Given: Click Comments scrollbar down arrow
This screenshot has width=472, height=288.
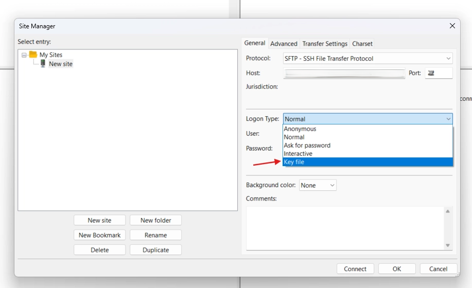Looking at the screenshot, I should point(448,245).
